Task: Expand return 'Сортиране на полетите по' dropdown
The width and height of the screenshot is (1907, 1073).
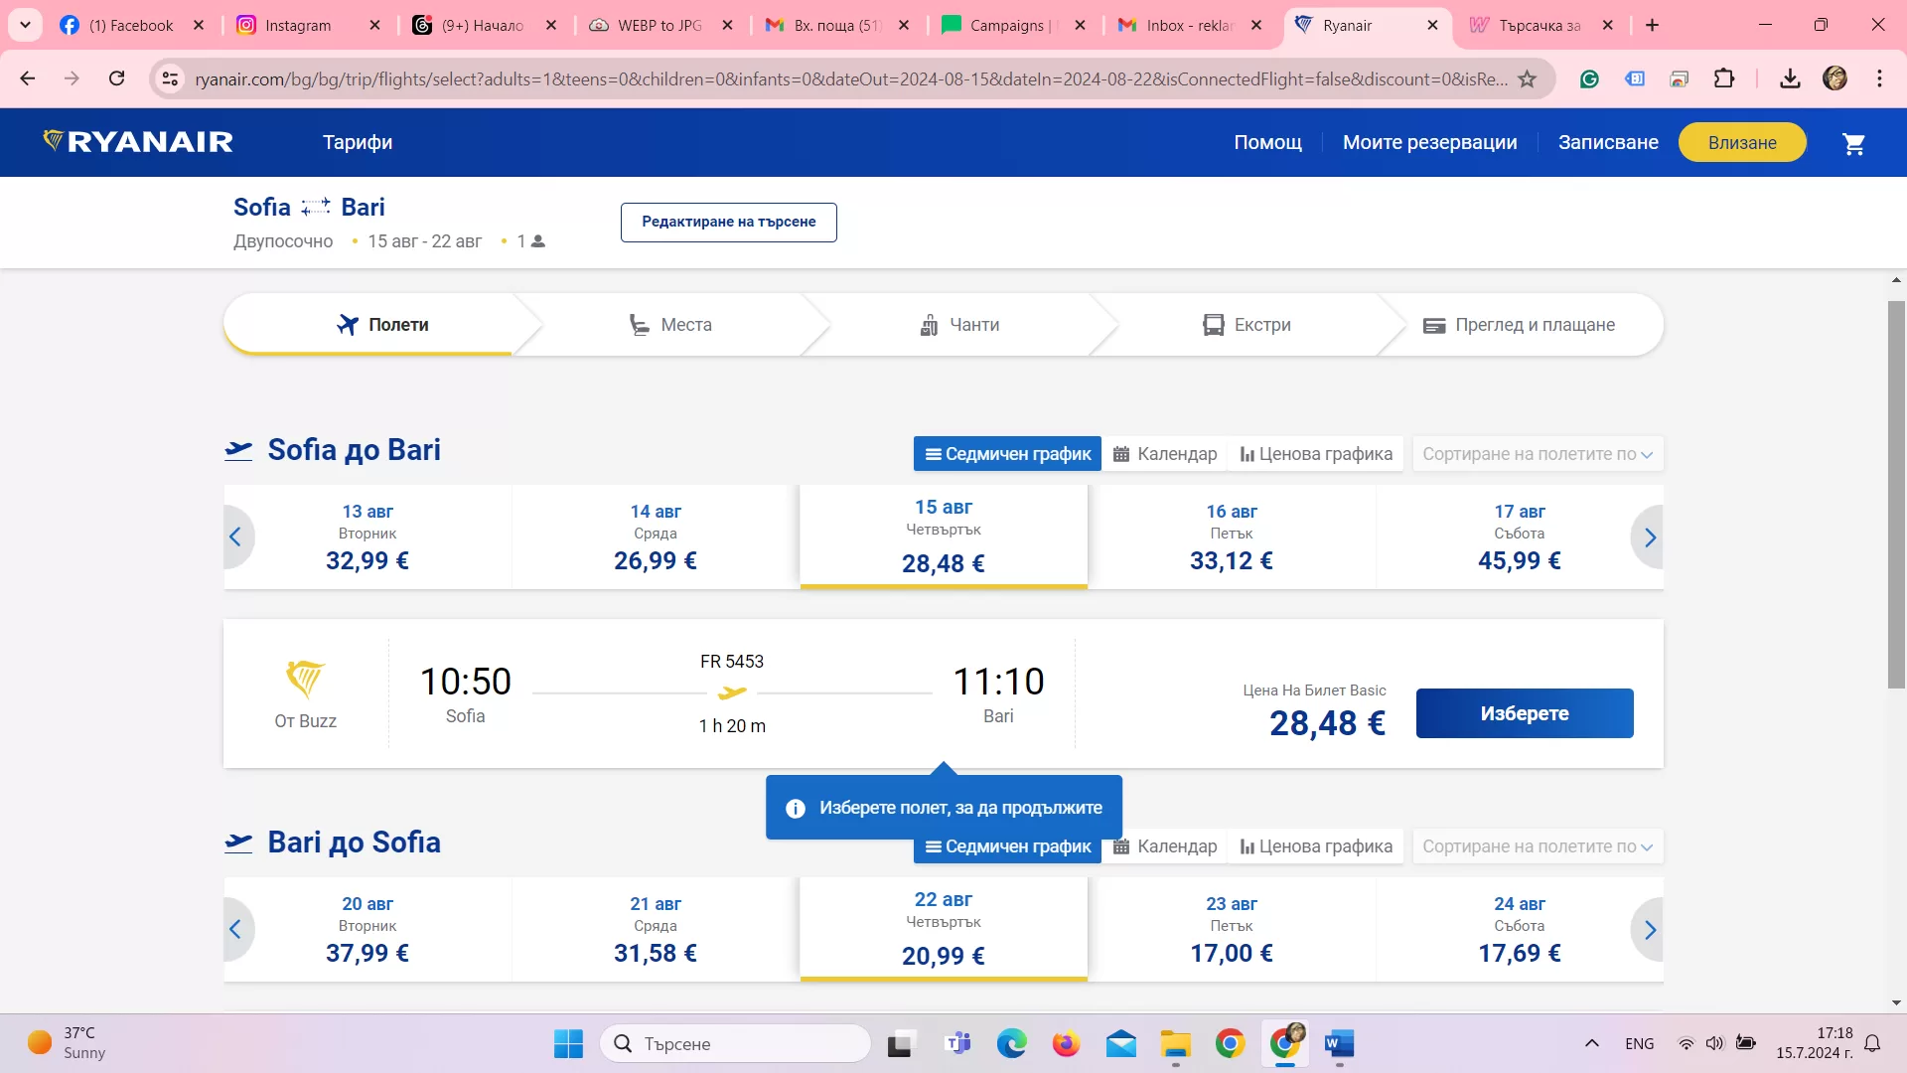Action: (1538, 846)
